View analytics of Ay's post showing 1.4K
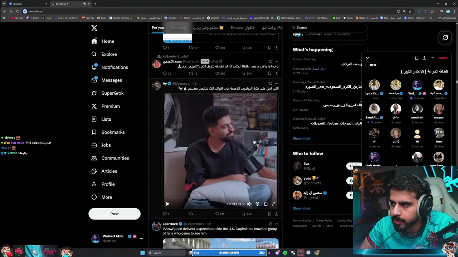 (247, 214)
